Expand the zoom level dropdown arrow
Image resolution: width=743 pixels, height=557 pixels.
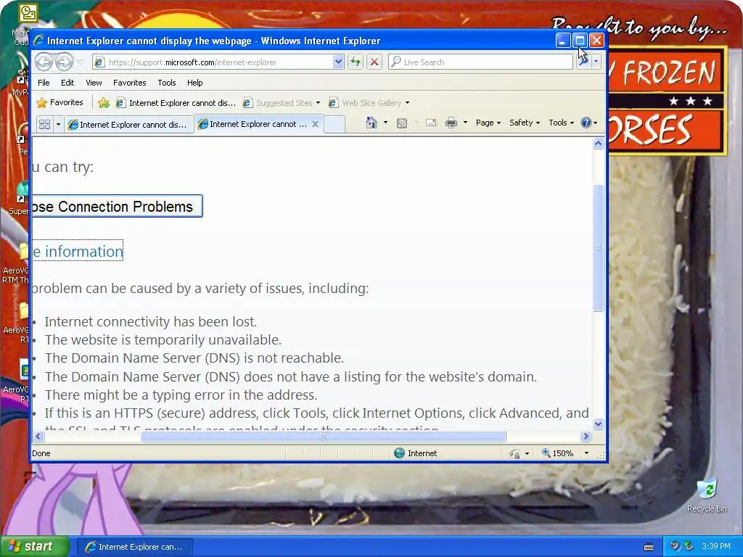click(x=586, y=453)
